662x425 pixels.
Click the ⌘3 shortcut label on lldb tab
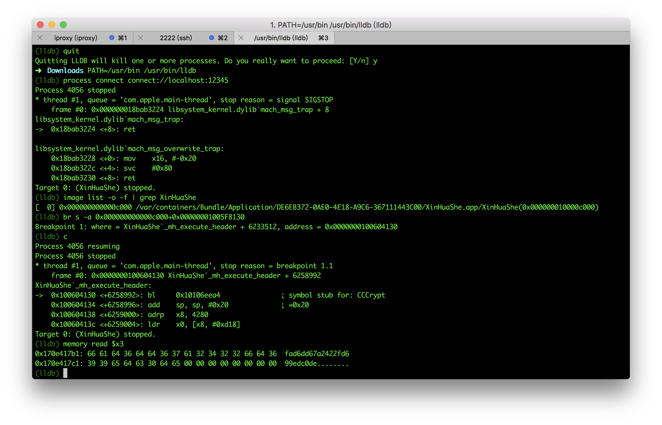tap(323, 38)
